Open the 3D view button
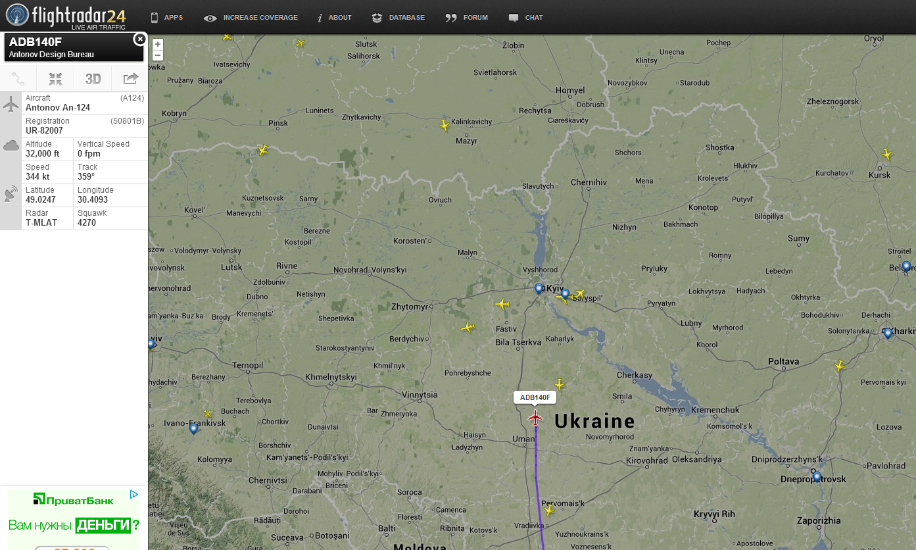Viewport: 916px width, 550px height. point(93,79)
